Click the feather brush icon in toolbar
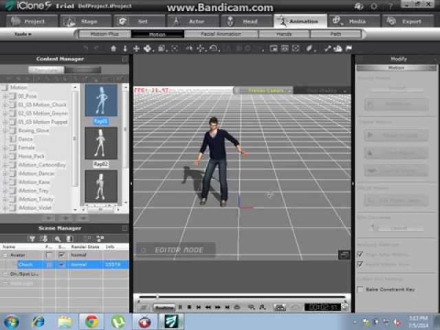The width and height of the screenshot is (440, 330). point(309,49)
